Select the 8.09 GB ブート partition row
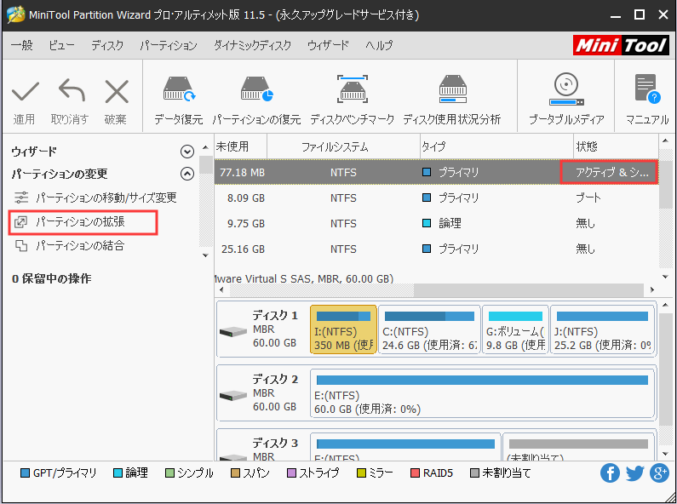Image resolution: width=677 pixels, height=504 pixels. (x=436, y=198)
